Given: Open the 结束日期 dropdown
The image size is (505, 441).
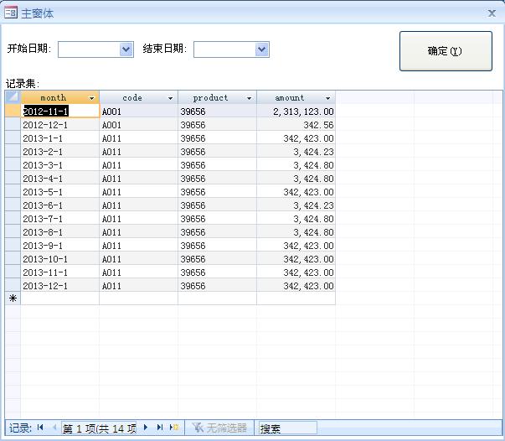Looking at the screenshot, I should click(x=262, y=49).
